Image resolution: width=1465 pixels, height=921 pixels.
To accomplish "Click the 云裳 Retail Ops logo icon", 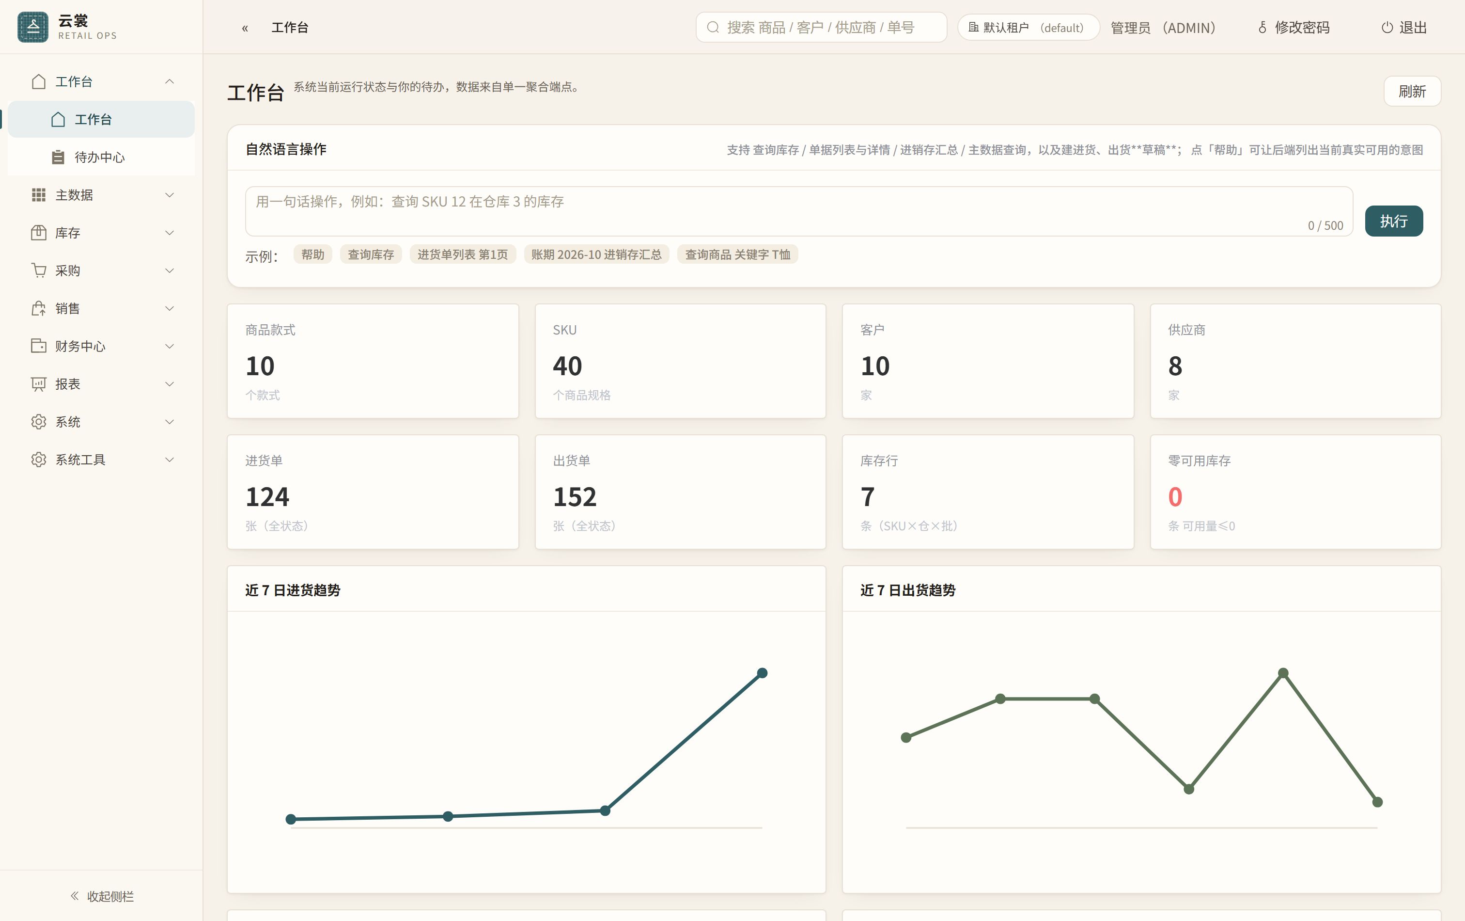I will [33, 27].
